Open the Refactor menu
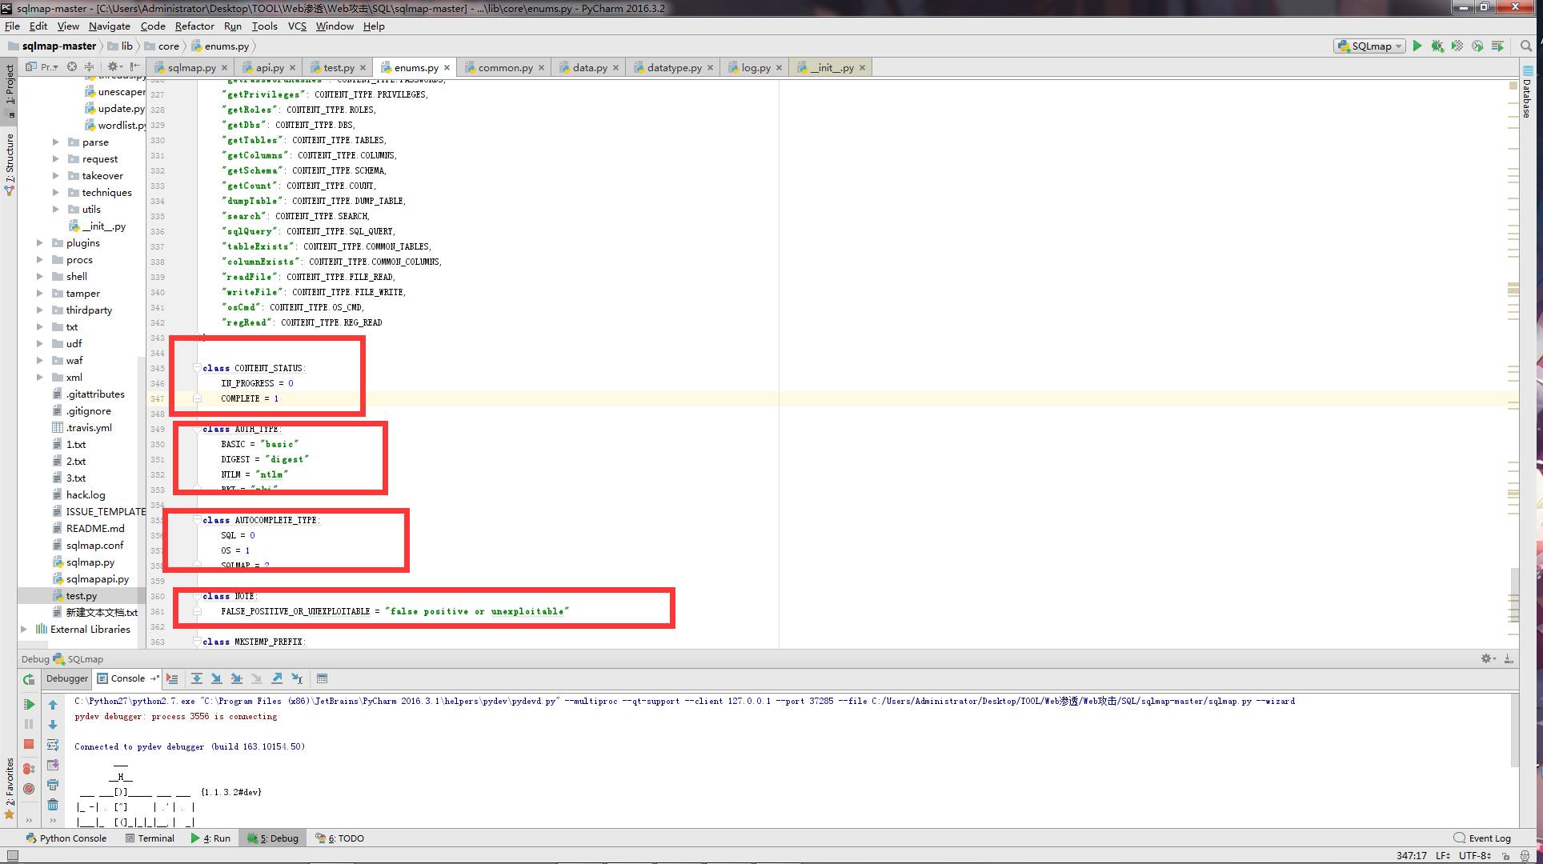 194,26
